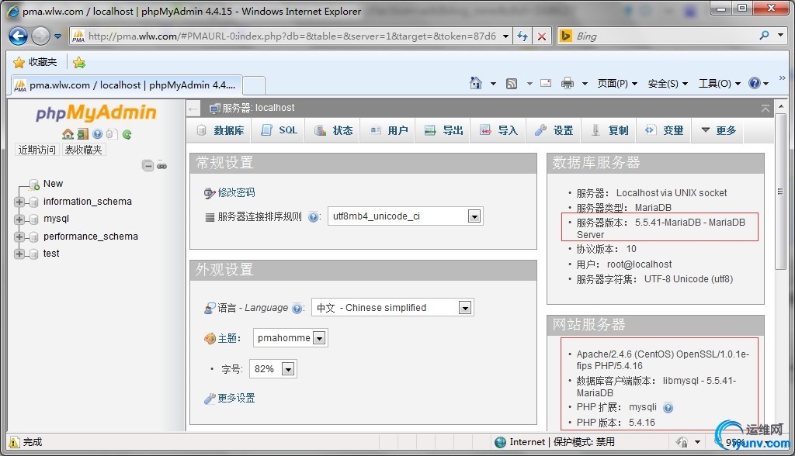Open the utf8mb4_unicode_ci collation dropdown

point(405,216)
